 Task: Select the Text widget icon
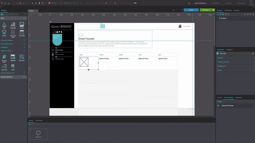coord(4,25)
